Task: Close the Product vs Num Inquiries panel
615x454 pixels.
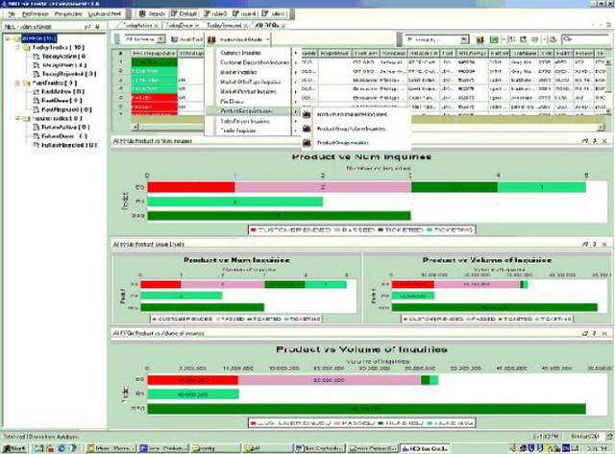Action: coord(604,141)
